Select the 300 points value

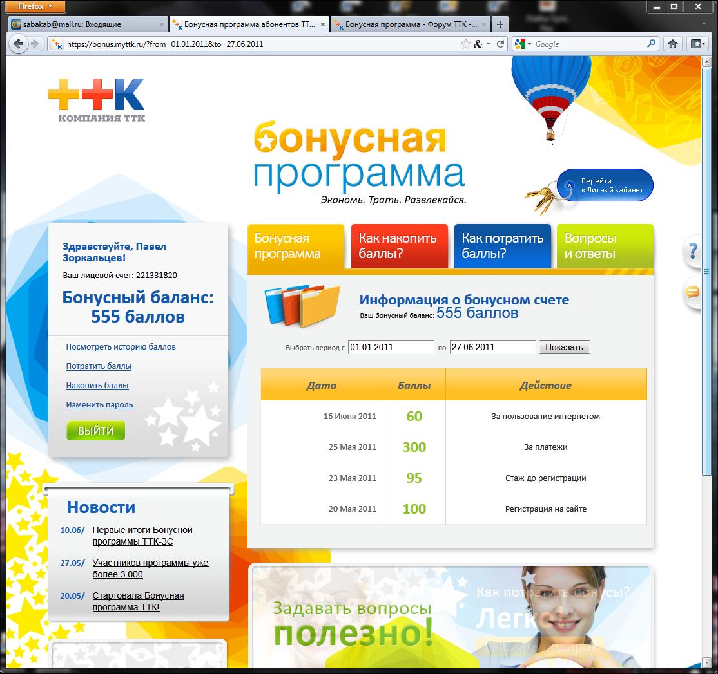[x=414, y=447]
